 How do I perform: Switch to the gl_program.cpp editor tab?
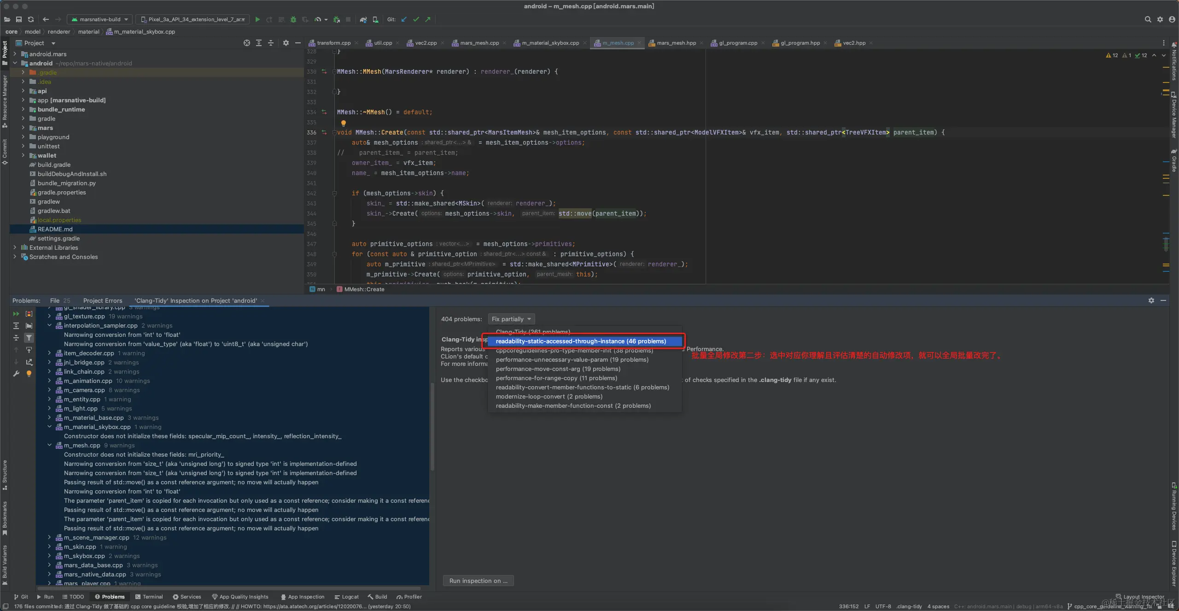coord(738,43)
